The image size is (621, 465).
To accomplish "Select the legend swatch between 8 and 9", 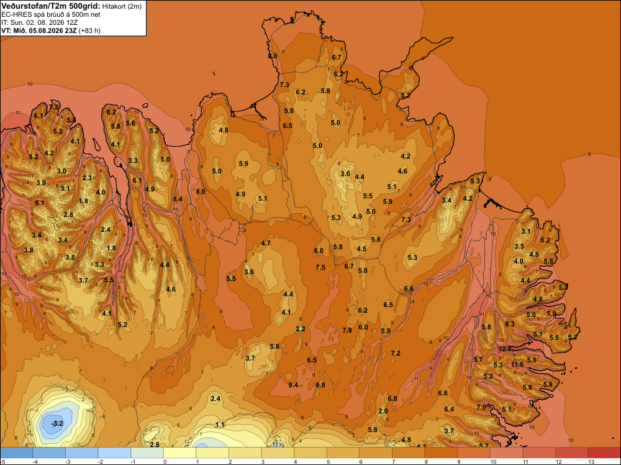I will pyautogui.click(x=441, y=453).
